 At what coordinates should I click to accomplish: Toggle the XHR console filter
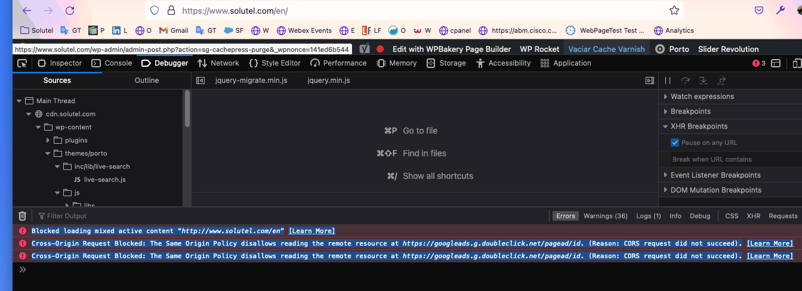[754, 216]
